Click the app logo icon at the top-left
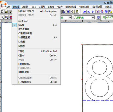Viewport: 113px width, 112px height. coord(4,5)
